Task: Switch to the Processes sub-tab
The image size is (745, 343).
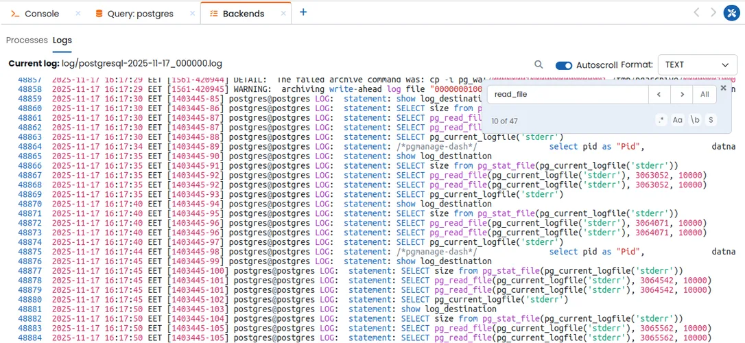Action: point(27,40)
